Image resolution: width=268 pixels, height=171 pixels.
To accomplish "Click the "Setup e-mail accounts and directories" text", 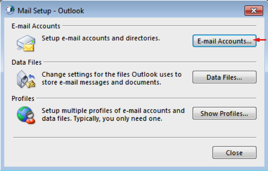I will pos(101,38).
